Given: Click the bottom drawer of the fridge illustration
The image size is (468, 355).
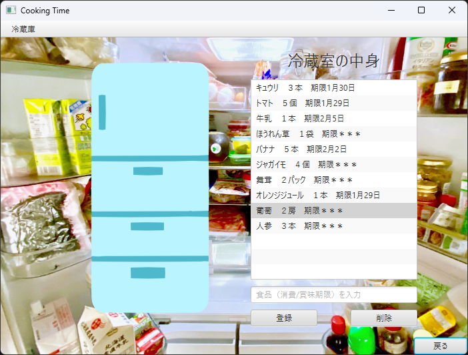Looking at the screenshot, I should coord(150,284).
